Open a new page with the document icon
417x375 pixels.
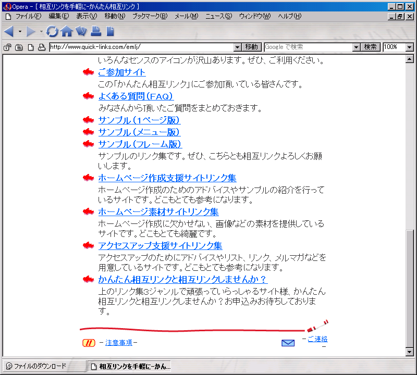(x=110, y=31)
